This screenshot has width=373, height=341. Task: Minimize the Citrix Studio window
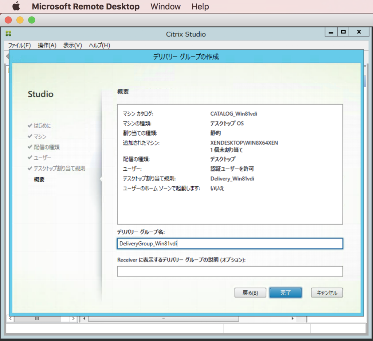coord(331,32)
